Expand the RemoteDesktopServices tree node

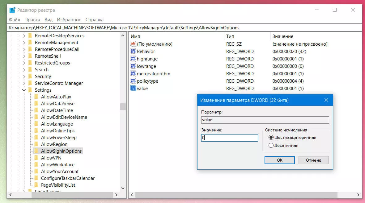[24, 36]
